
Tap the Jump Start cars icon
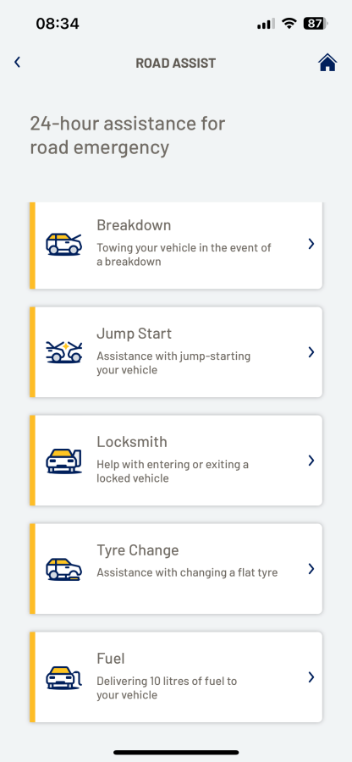tap(64, 352)
